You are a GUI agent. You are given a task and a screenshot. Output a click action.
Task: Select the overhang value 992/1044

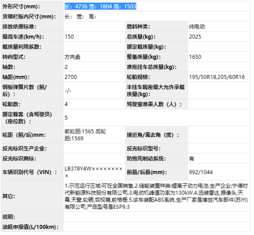201,172
